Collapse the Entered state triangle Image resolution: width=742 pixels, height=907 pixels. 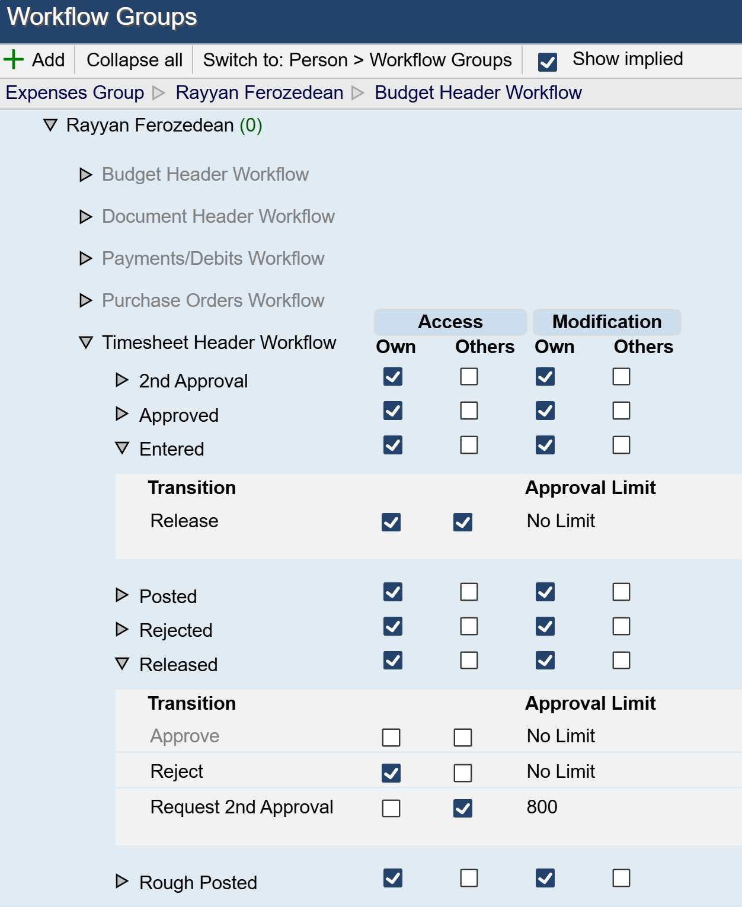tap(122, 448)
